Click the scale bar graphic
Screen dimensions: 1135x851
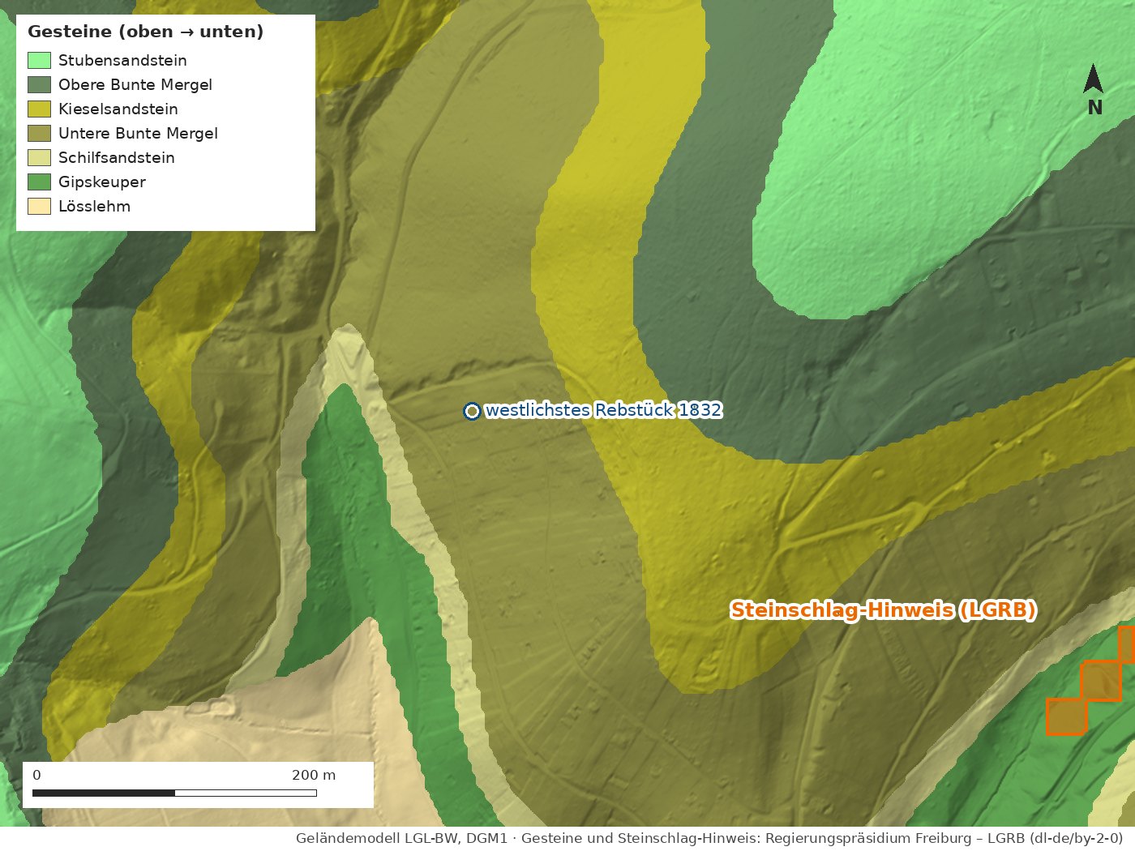click(174, 793)
